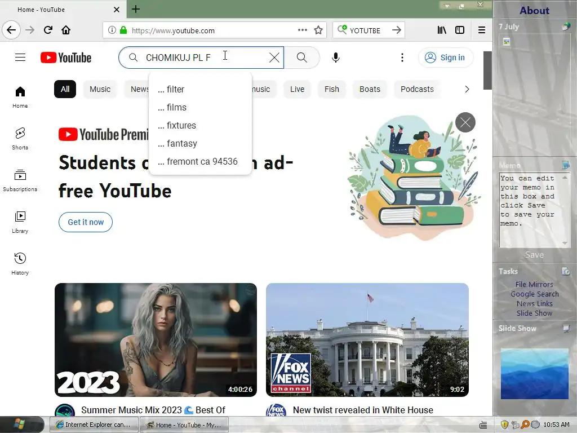
Task: Close the Home - YouTube tab
Action: (116, 10)
